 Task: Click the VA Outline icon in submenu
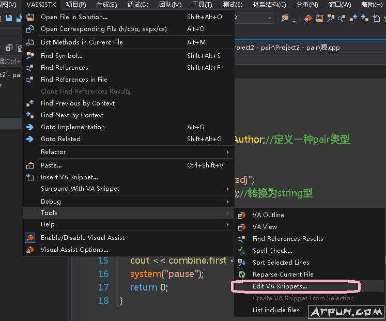(x=241, y=215)
